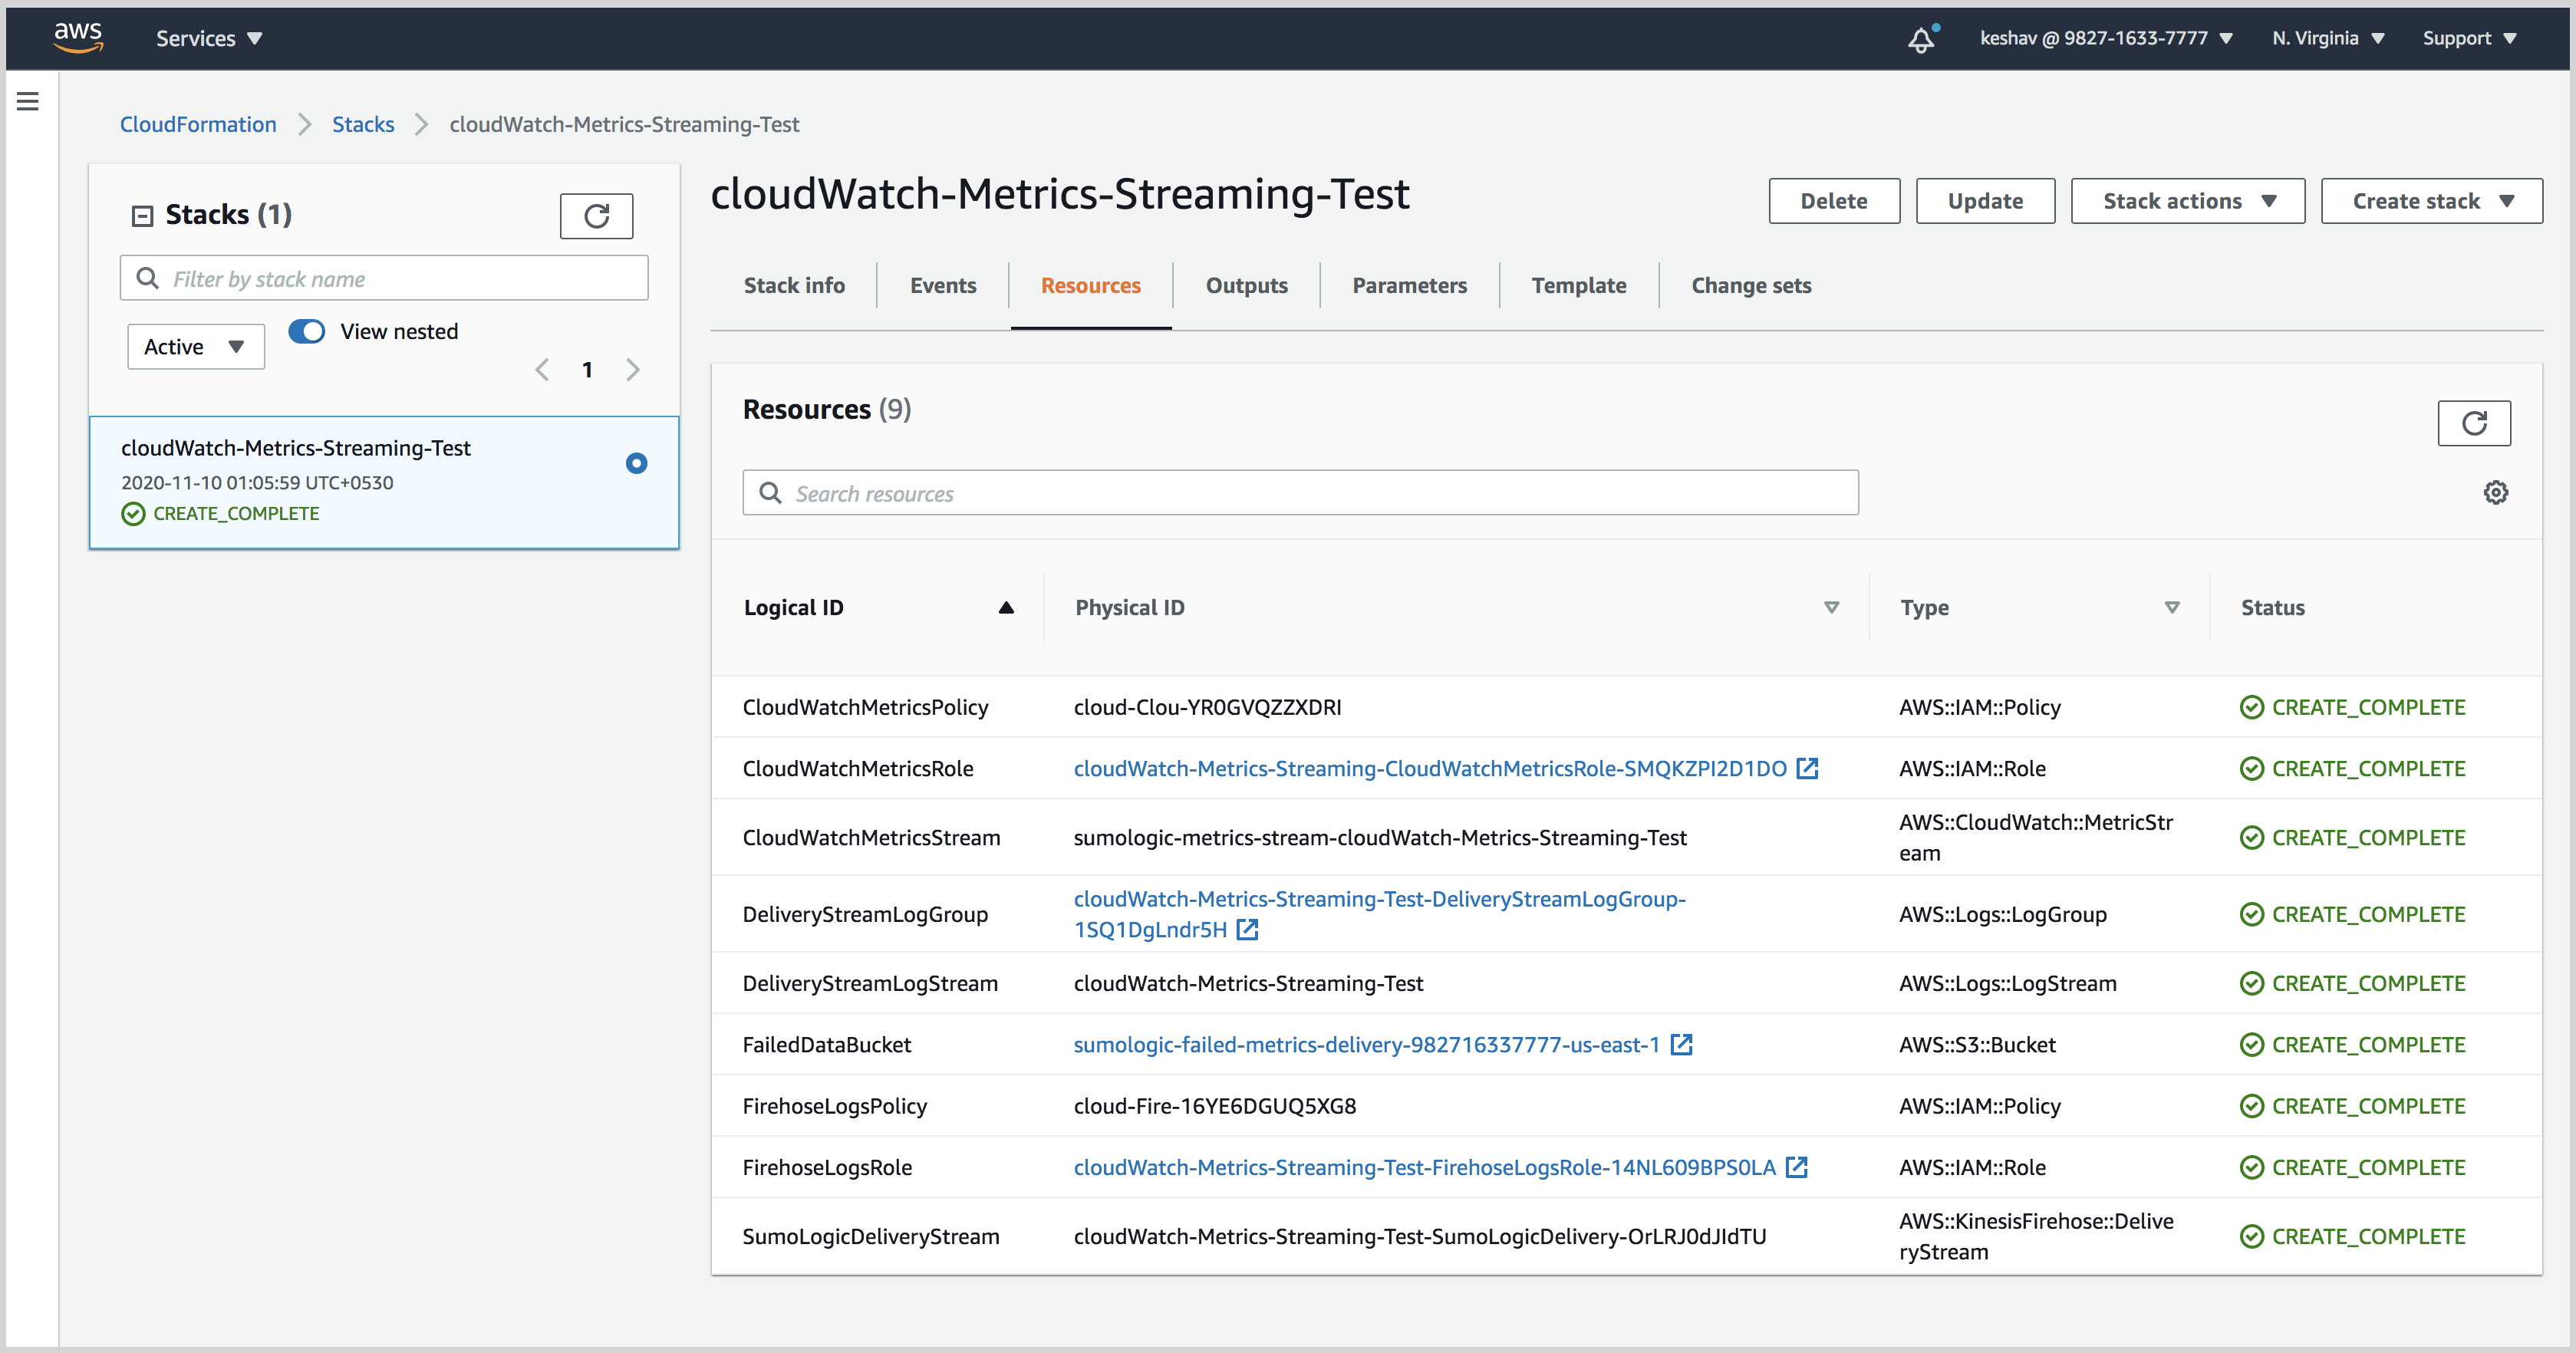The height and width of the screenshot is (1353, 2576).
Task: Toggle the View nested switch
Action: pos(307,331)
